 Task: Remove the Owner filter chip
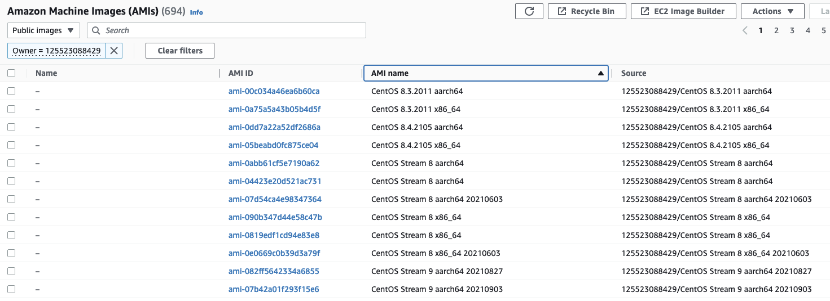point(114,51)
